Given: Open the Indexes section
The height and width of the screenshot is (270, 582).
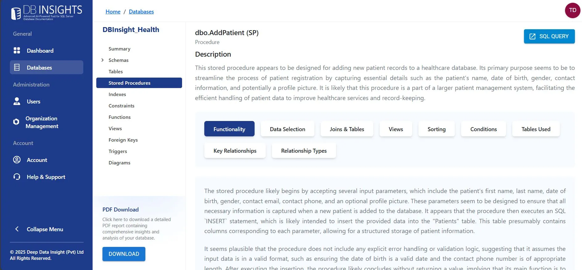Looking at the screenshot, I should click(x=117, y=94).
